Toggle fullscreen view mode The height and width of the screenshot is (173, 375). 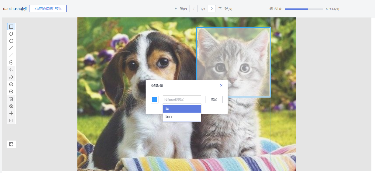coord(11,144)
